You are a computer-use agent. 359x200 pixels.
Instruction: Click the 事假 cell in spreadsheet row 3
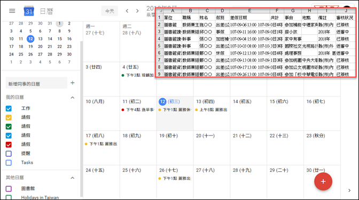tap(222, 32)
